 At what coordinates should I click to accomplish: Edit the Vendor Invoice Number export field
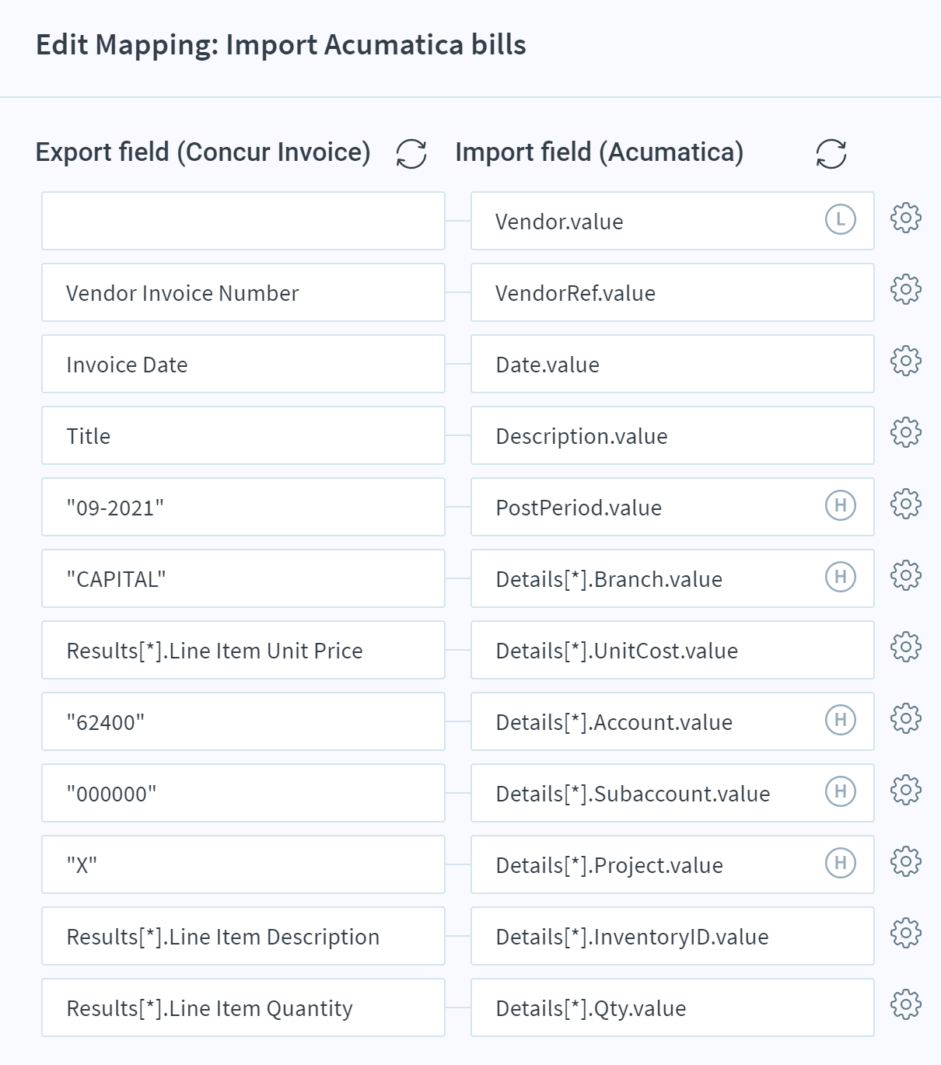[x=243, y=292]
